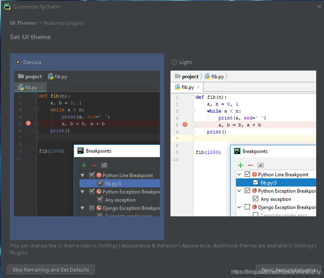Click green add breakpoint plus in Light preview
Screen dimensions: 324x278
point(240,165)
